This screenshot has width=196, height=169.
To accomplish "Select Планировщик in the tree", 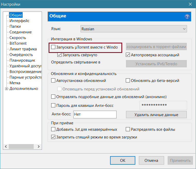I will [22, 60].
